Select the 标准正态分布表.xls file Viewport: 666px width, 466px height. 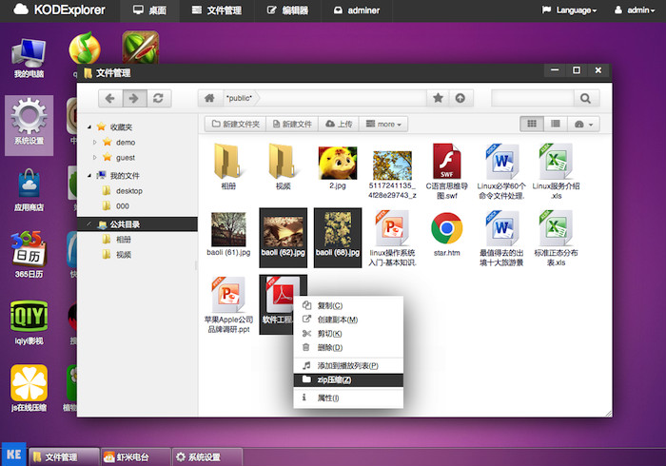556,238
